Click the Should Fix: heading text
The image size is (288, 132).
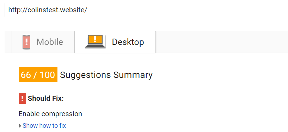(x=46, y=98)
